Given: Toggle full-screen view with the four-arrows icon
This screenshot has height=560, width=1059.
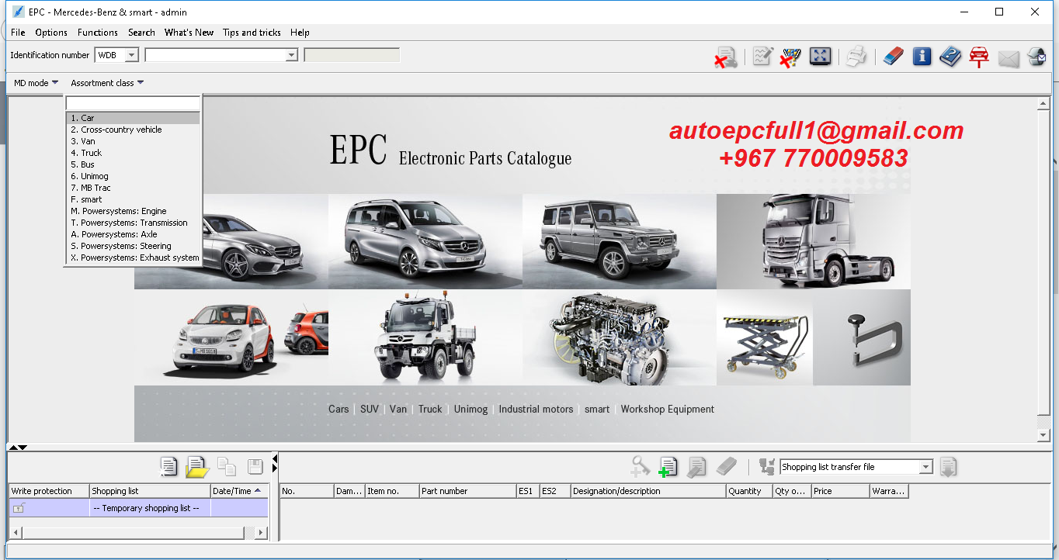Looking at the screenshot, I should click(x=821, y=56).
